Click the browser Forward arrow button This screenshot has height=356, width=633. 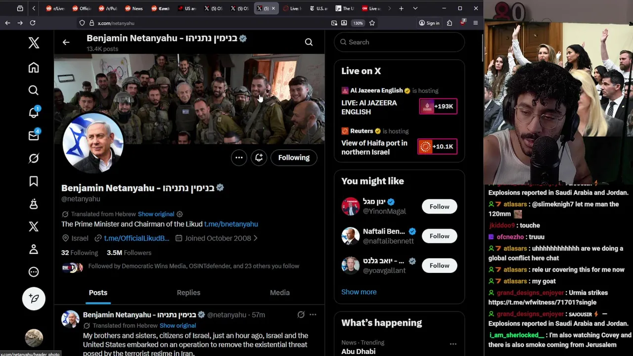[x=20, y=23]
